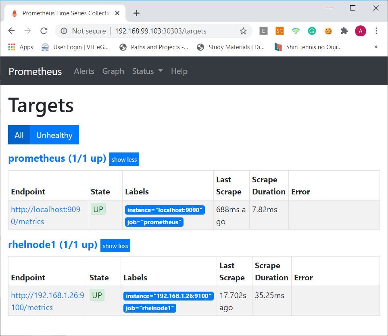Screen dimensions: 388x336
Task: Open the 192.168.1.26:9100/metrics endpoint link
Action: click(x=48, y=301)
